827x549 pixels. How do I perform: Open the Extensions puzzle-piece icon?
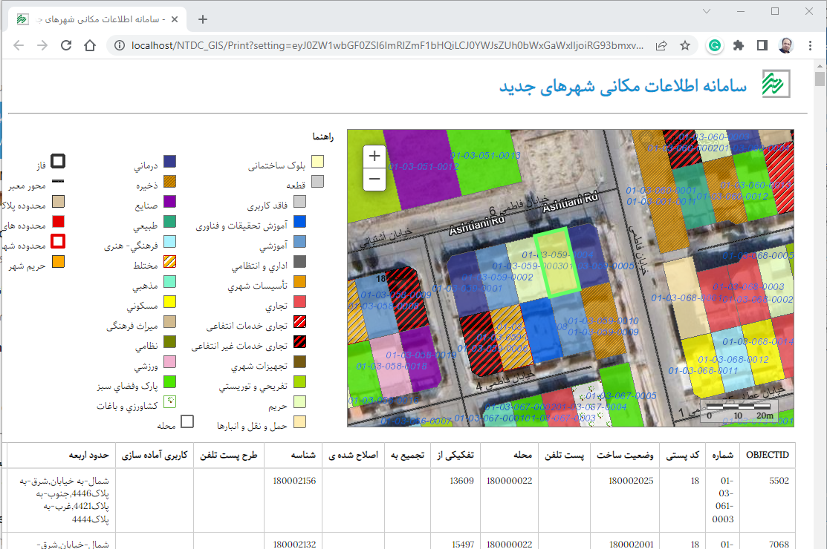pyautogui.click(x=738, y=45)
